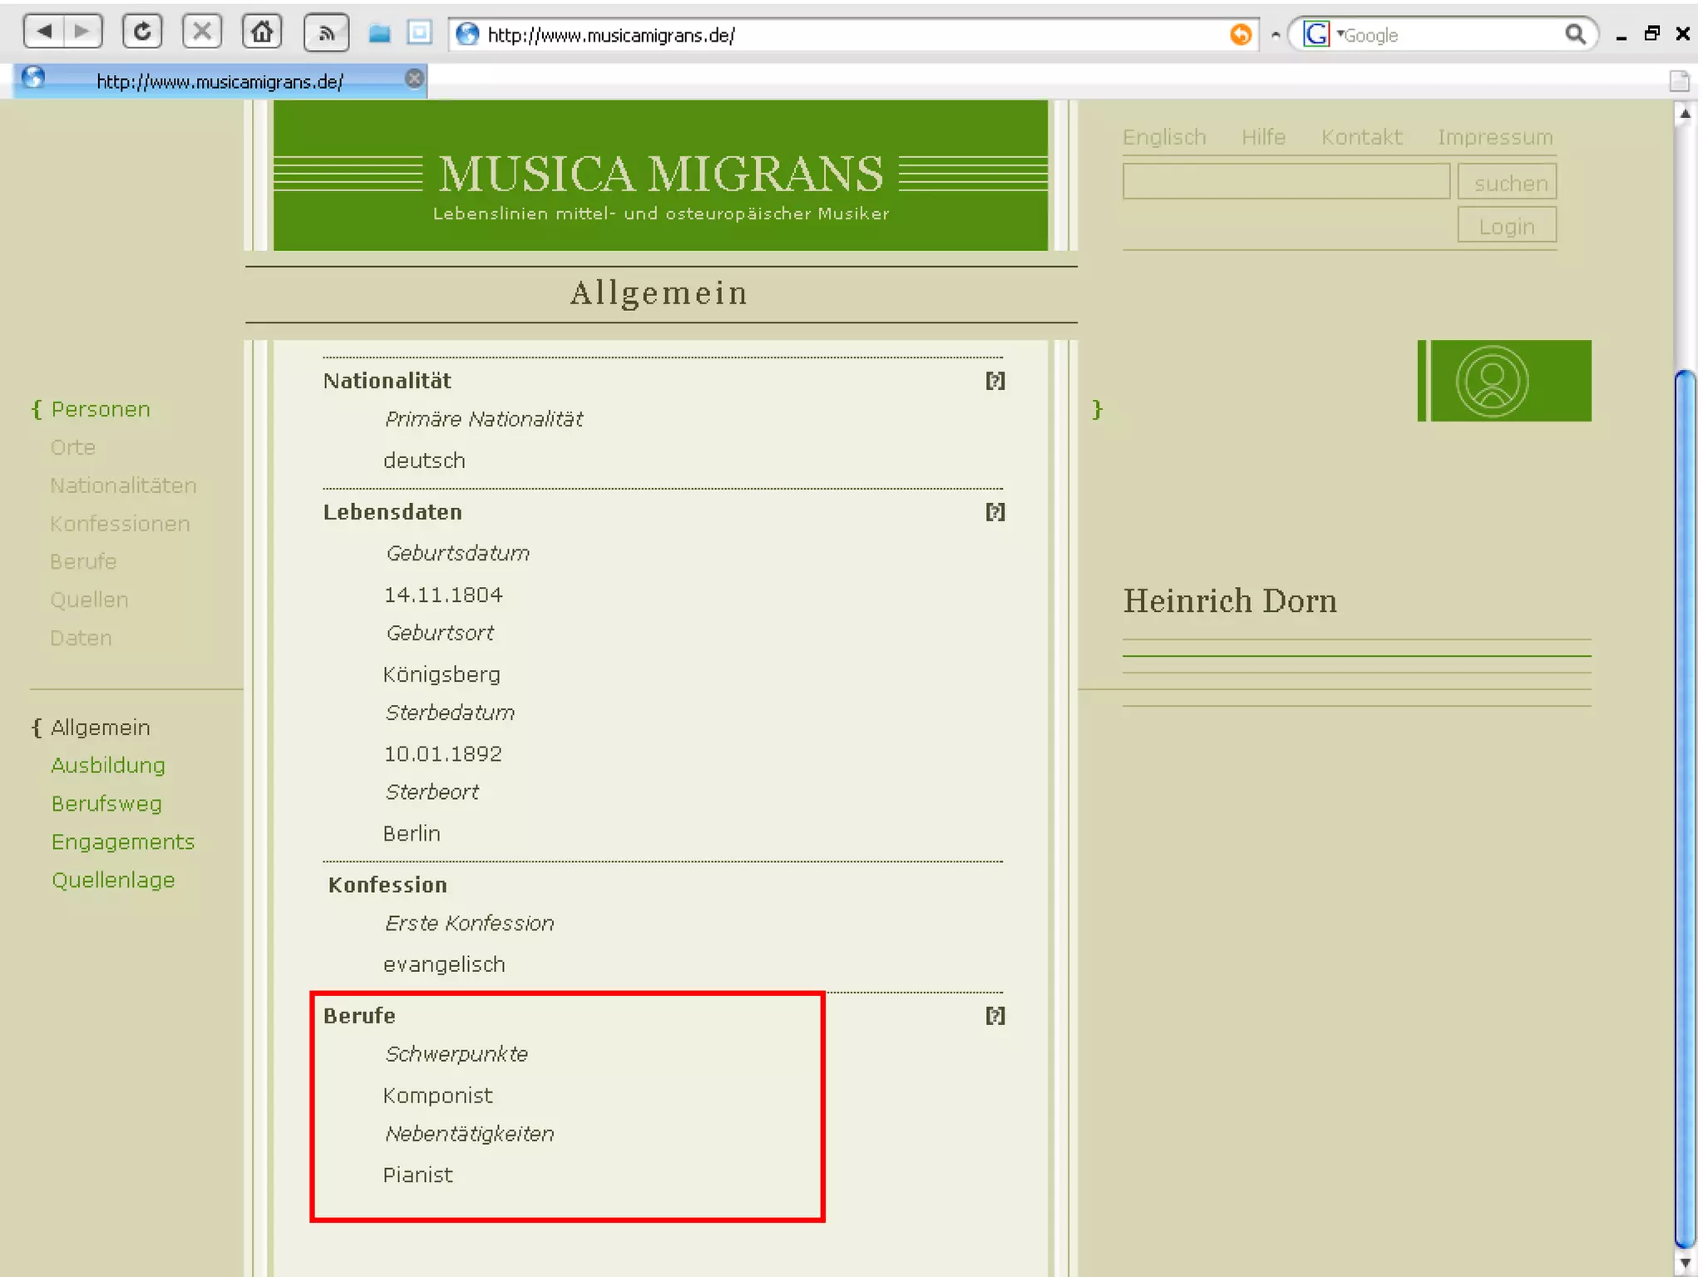The height and width of the screenshot is (1277, 1703).
Task: Open the Ausbildung section in sidebar
Action: 108,766
